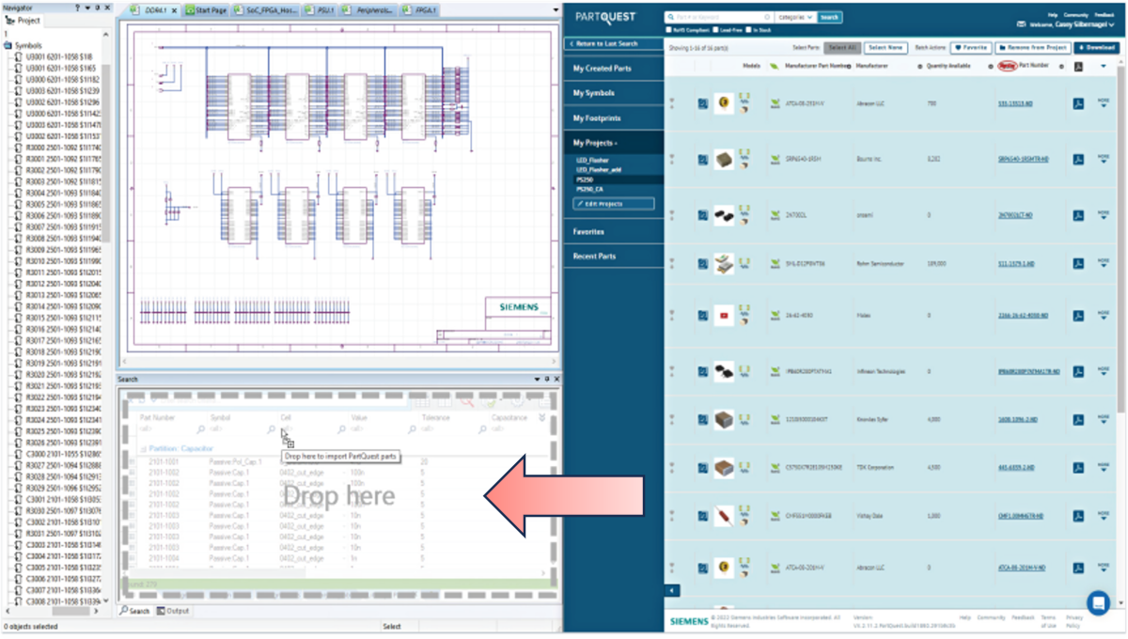Image resolution: width=1128 pixels, height=639 pixels.
Task: Click the Select All button
Action: click(x=842, y=47)
